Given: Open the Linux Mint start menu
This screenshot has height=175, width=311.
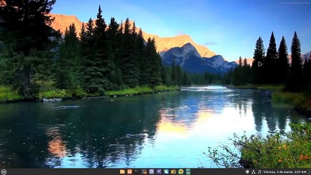Looking at the screenshot, I should point(3,172).
